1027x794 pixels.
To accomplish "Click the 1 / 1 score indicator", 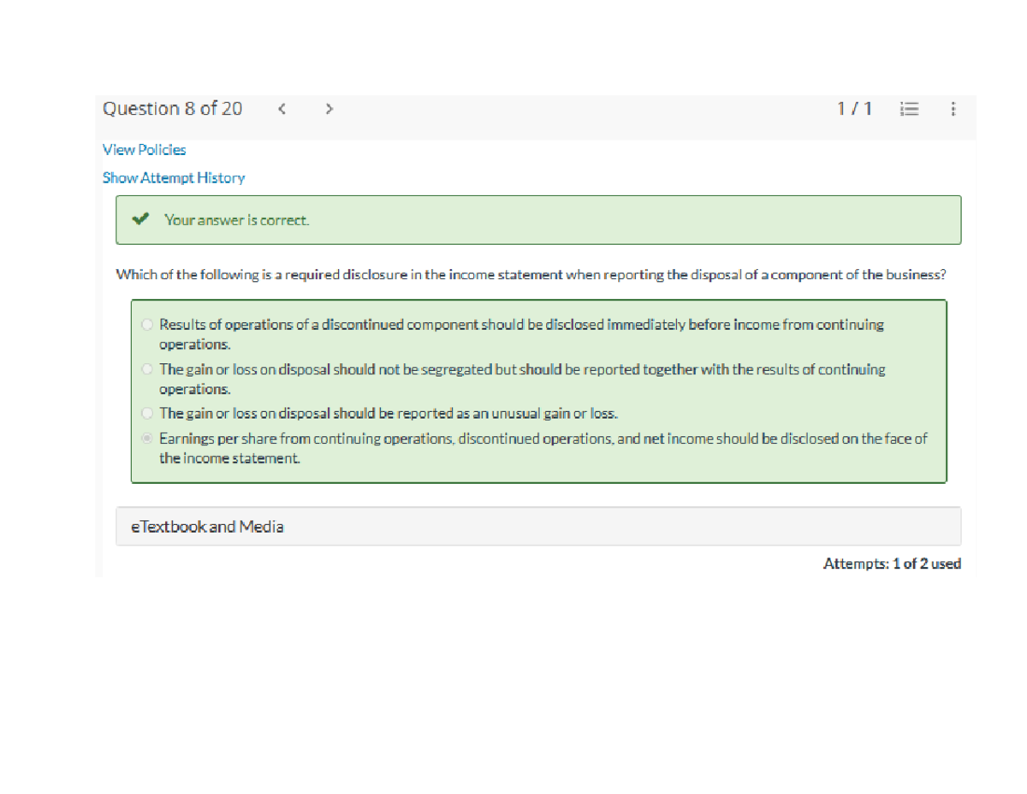I will 853,109.
